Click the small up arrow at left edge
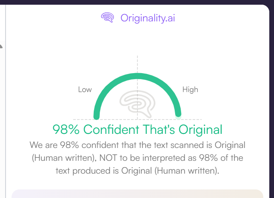The height and width of the screenshot is (198, 274). pos(1,45)
